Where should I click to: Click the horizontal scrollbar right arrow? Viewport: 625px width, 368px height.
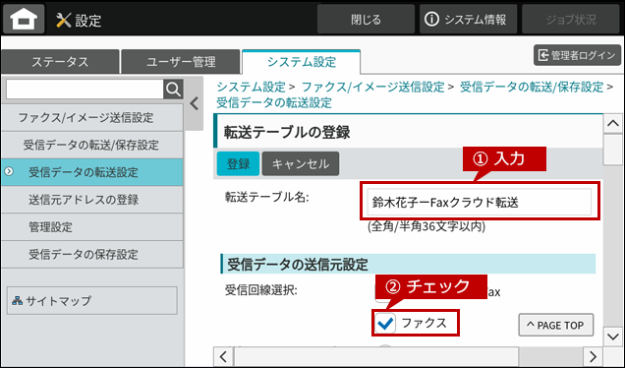point(593,356)
